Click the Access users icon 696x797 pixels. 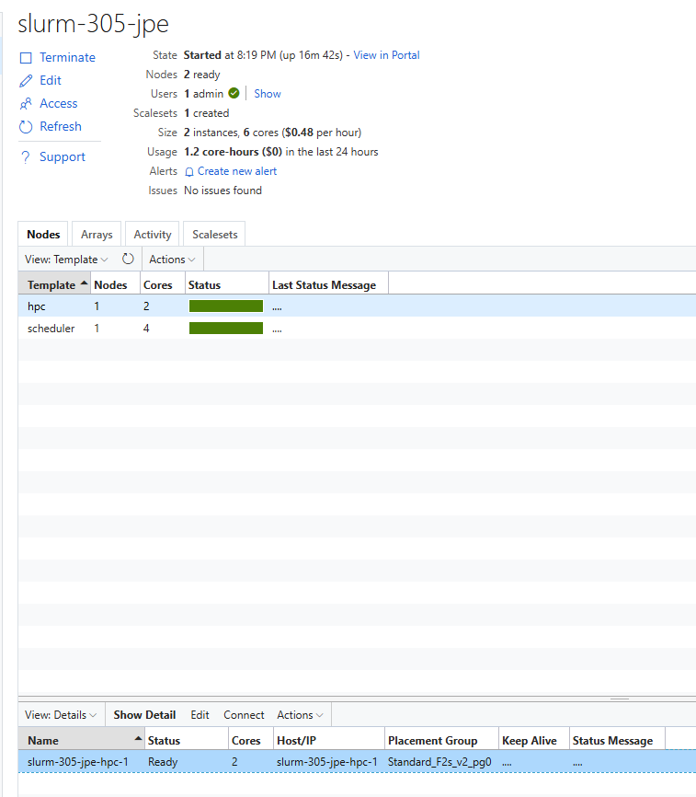click(x=26, y=104)
